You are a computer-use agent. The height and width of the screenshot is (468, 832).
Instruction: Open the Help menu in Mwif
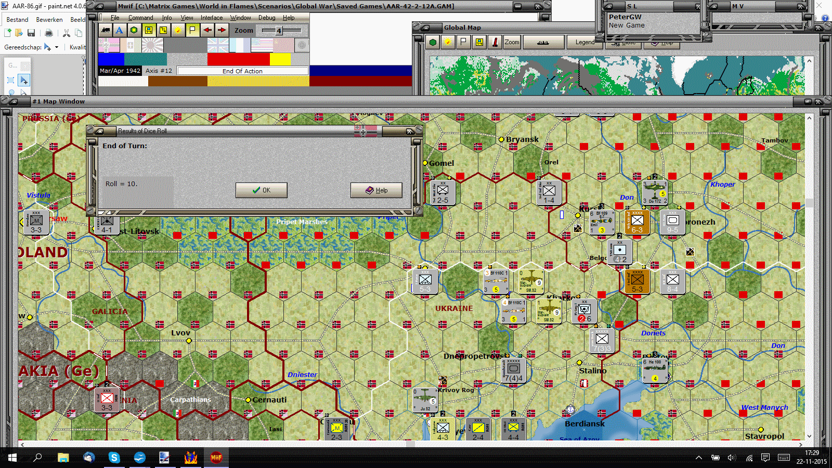tap(289, 18)
